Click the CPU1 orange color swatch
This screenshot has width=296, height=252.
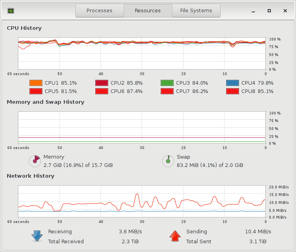(36, 83)
